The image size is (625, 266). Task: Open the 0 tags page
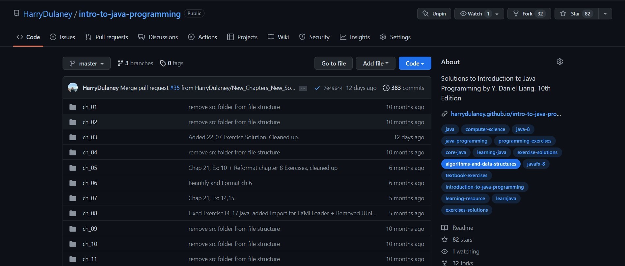(172, 63)
